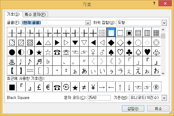174x116 pixels.
Task: Pick the white right-pointing triangle
Action: tap(66, 42)
